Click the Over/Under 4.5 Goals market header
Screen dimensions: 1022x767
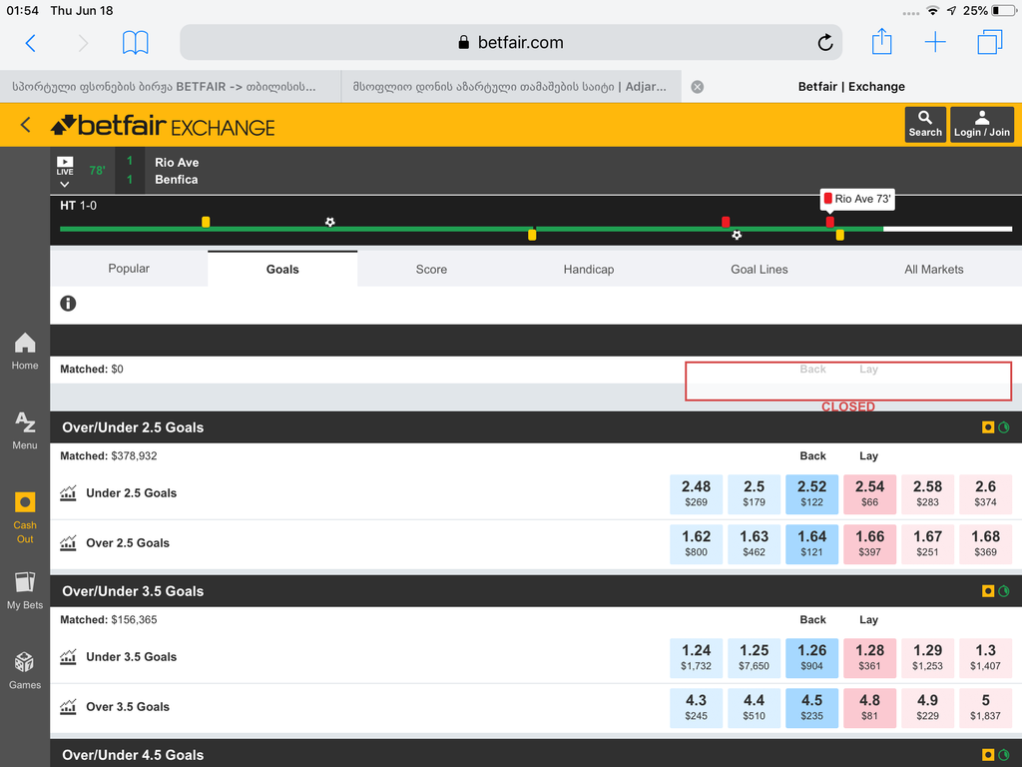536,754
